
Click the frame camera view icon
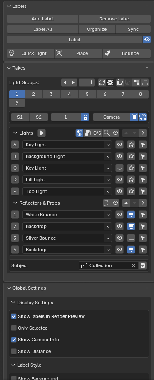click(134, 117)
